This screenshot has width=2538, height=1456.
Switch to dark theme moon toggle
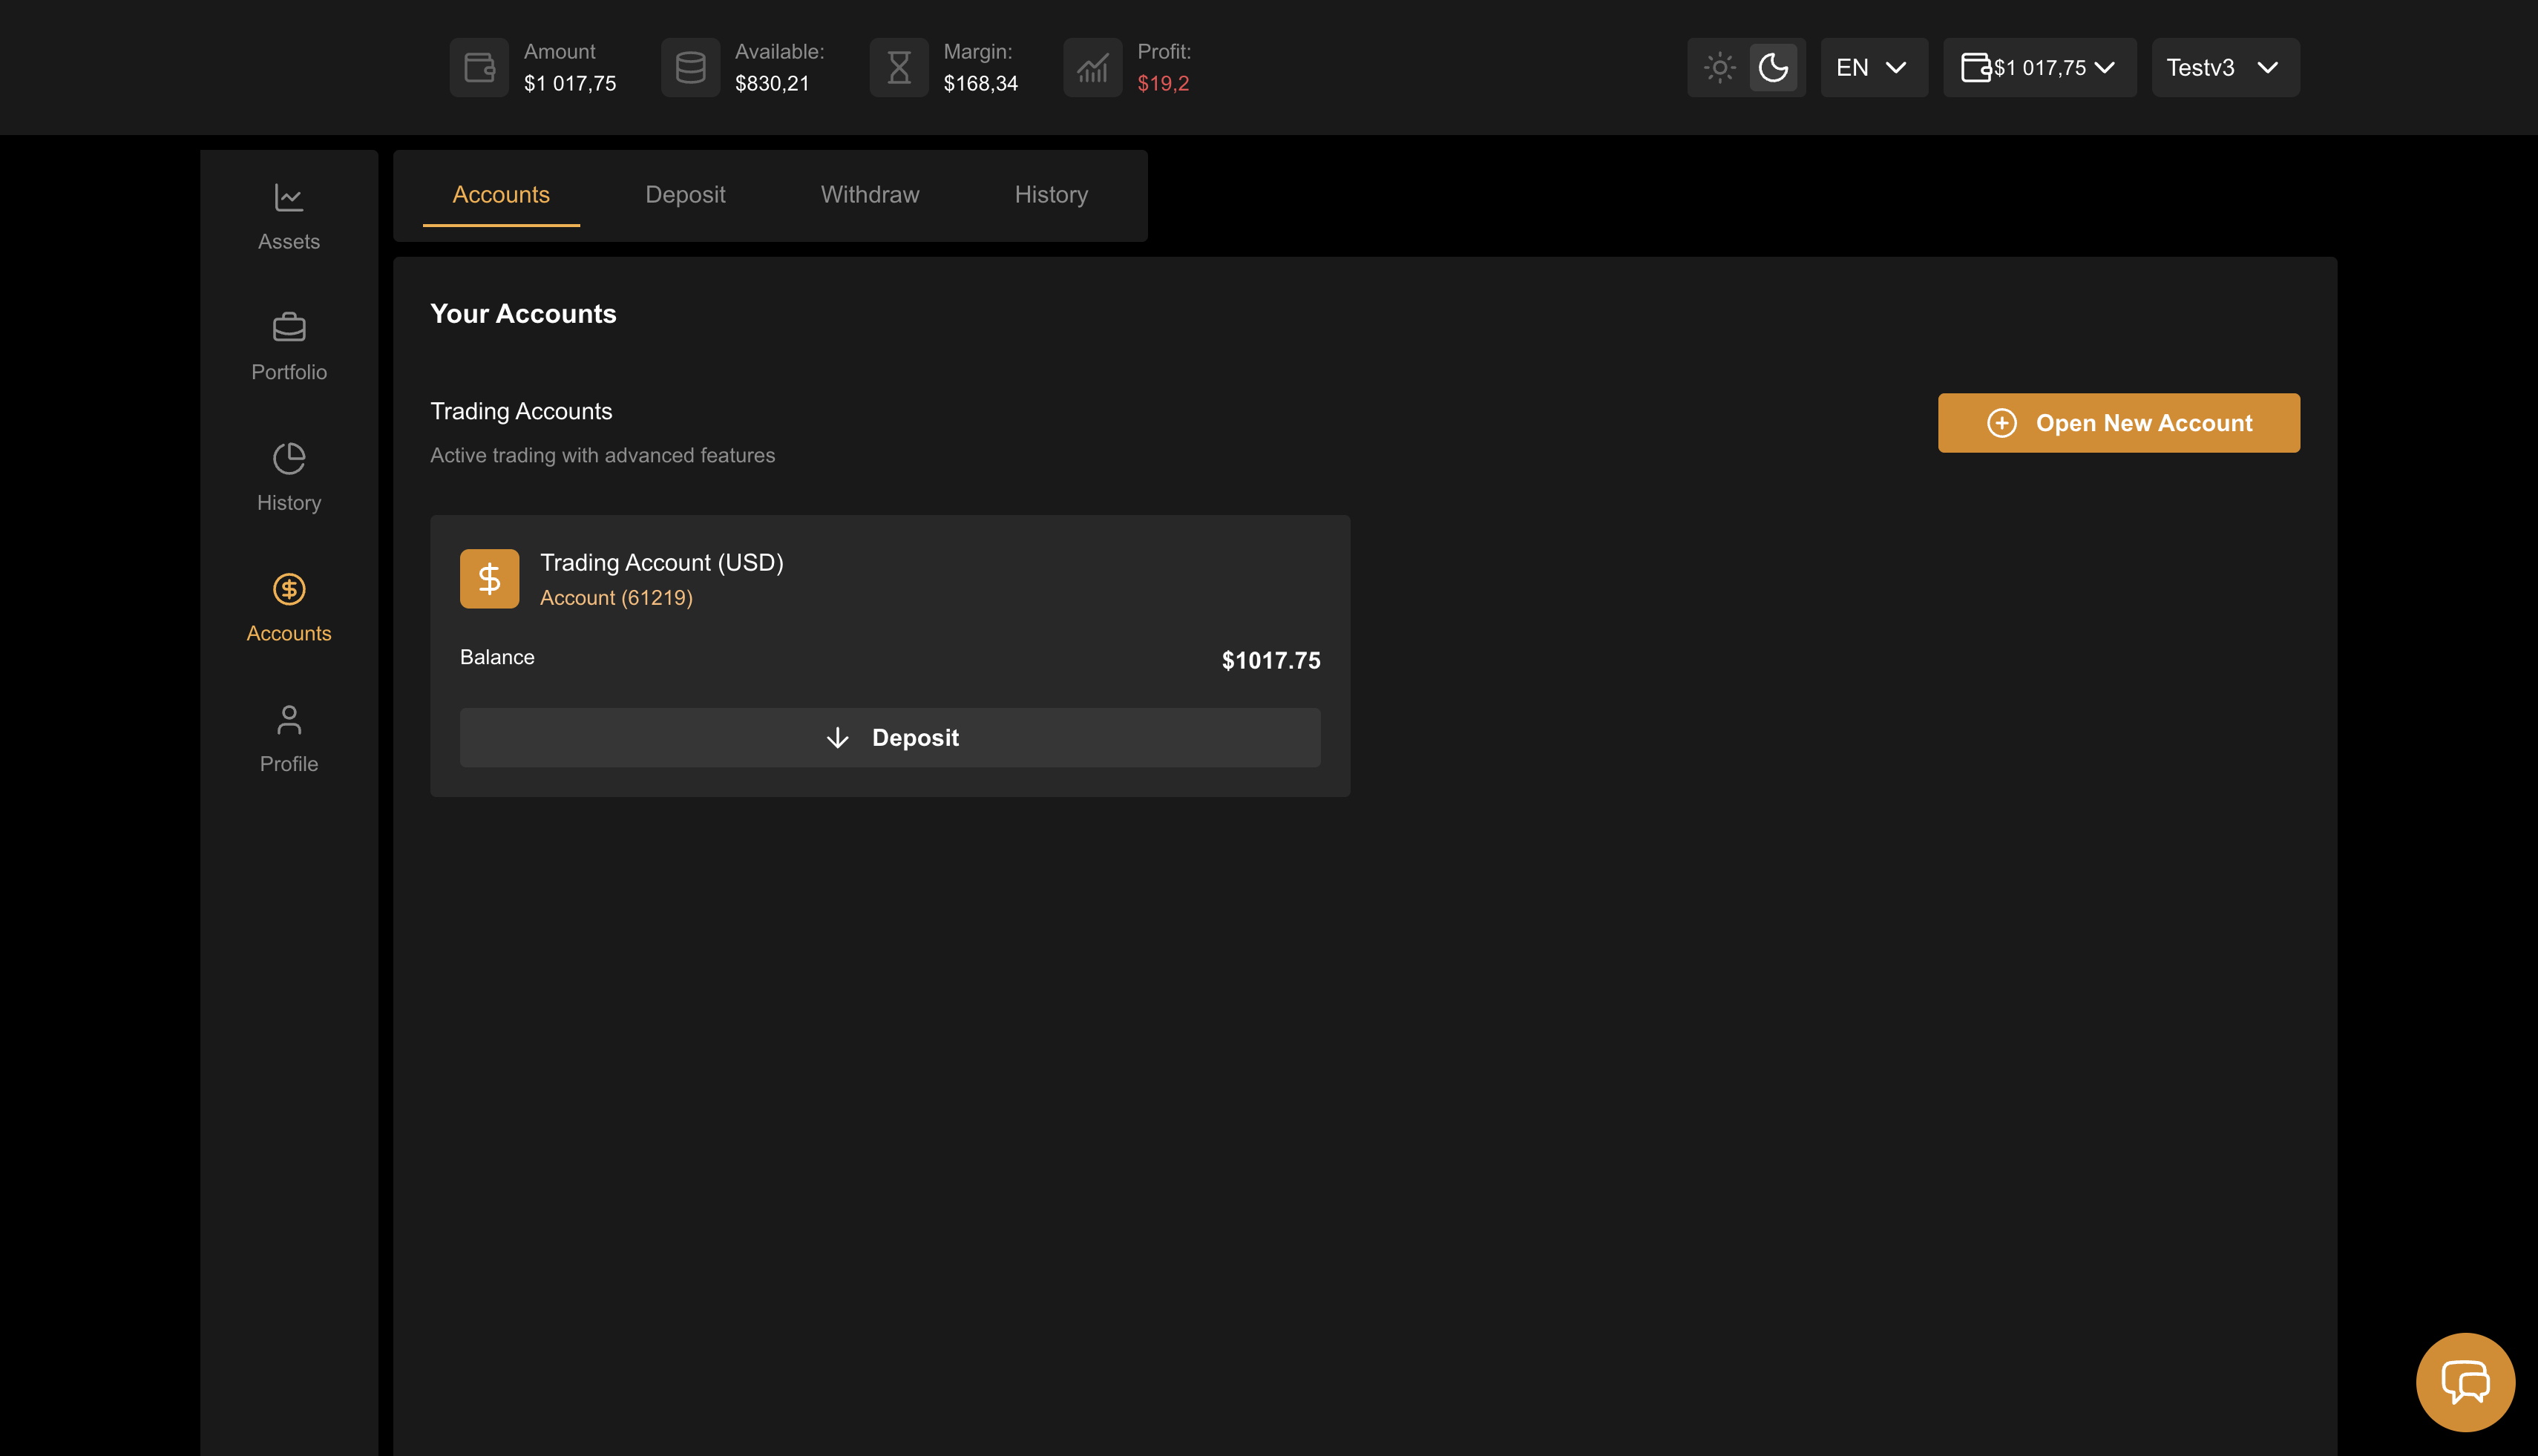[x=1773, y=67]
